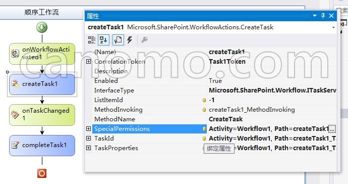Click bind marker next to SpecialPermissions
348x184 pixels.
[x=204, y=129]
